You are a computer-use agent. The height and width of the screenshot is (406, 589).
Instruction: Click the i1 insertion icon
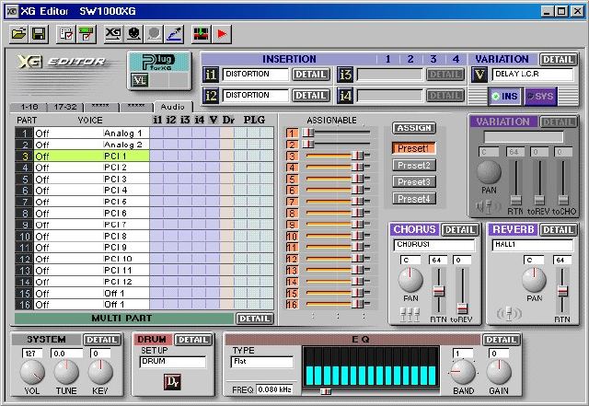pos(211,75)
